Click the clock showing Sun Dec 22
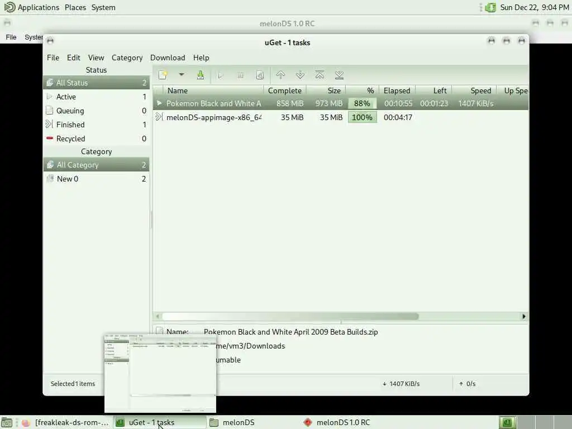 coord(535,7)
